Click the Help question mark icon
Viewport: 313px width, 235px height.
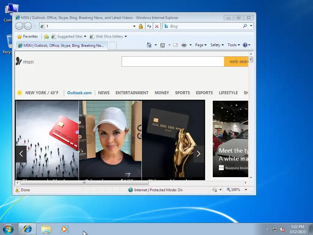(245, 45)
